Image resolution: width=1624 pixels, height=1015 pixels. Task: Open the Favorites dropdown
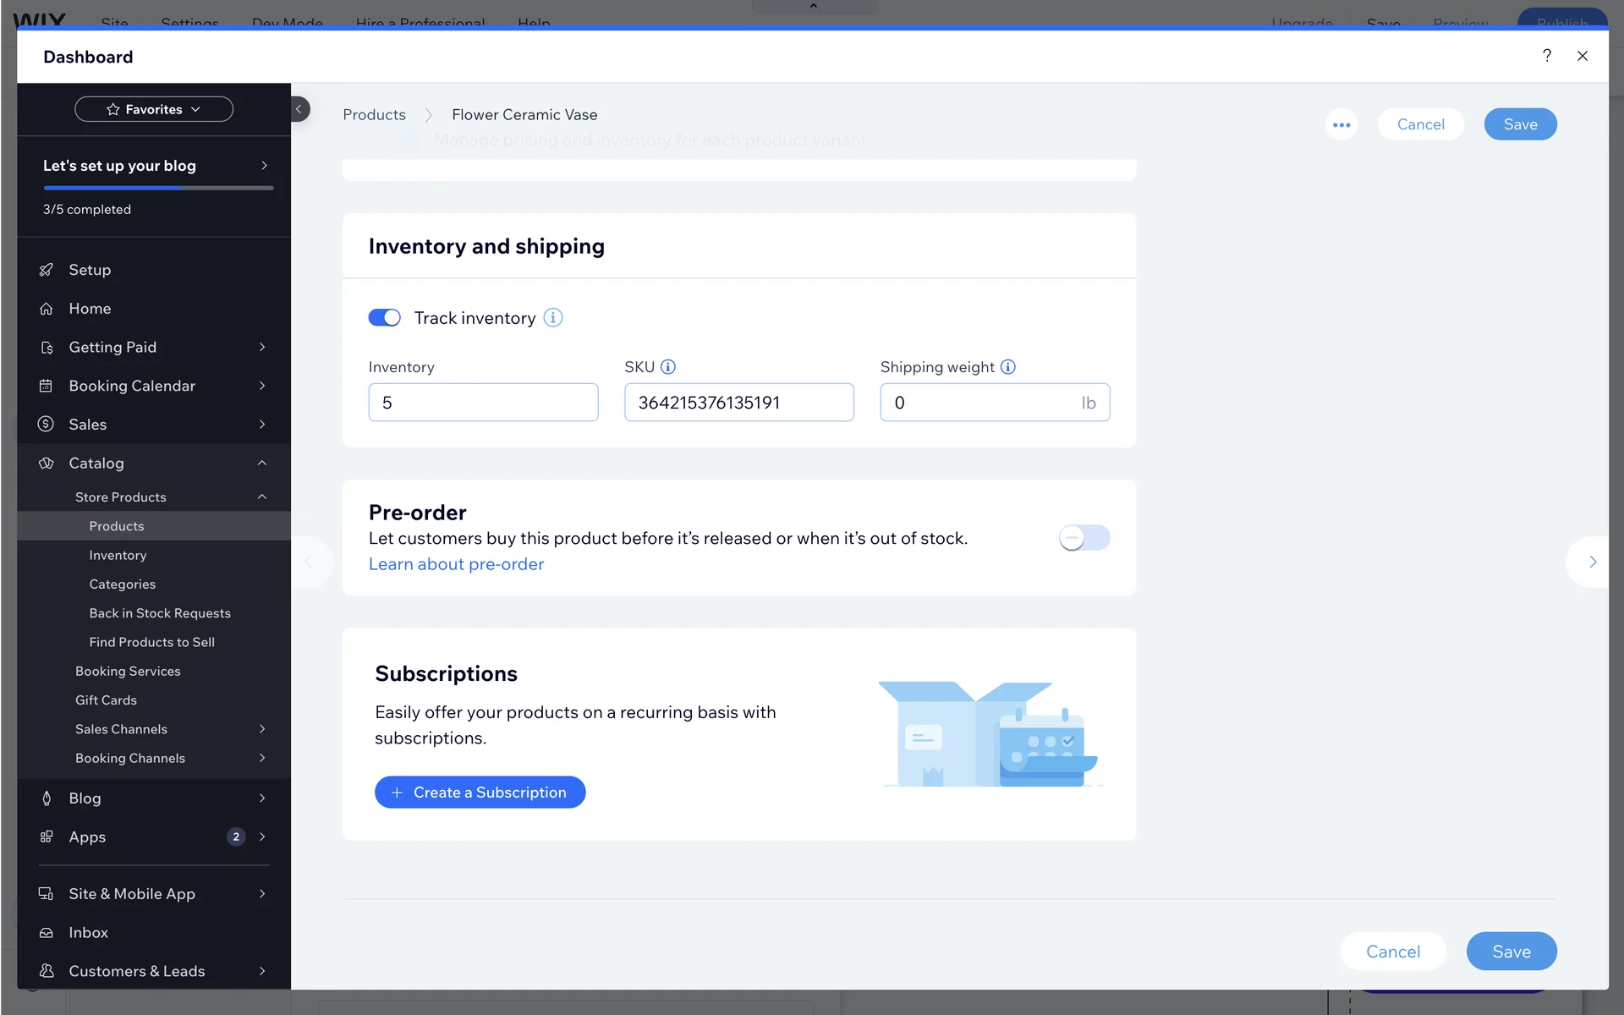pos(154,109)
